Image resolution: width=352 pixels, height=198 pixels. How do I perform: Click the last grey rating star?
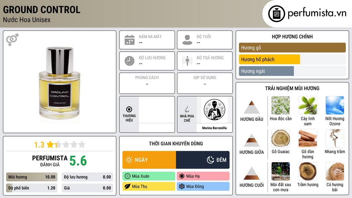(82, 144)
